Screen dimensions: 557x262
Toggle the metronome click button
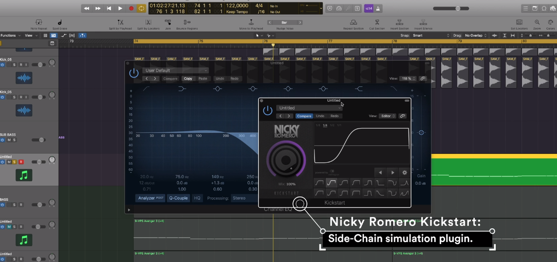coord(377,9)
